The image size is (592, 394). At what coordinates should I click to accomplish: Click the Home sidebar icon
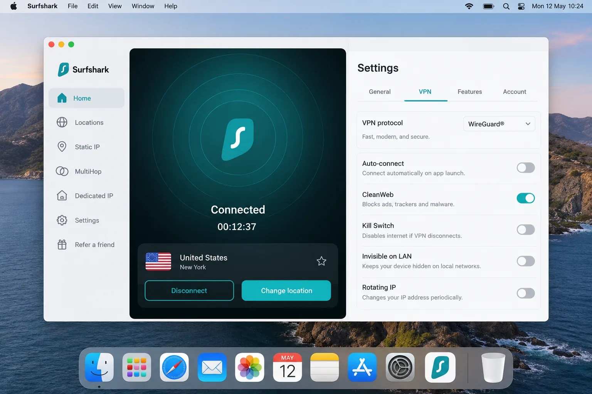62,98
